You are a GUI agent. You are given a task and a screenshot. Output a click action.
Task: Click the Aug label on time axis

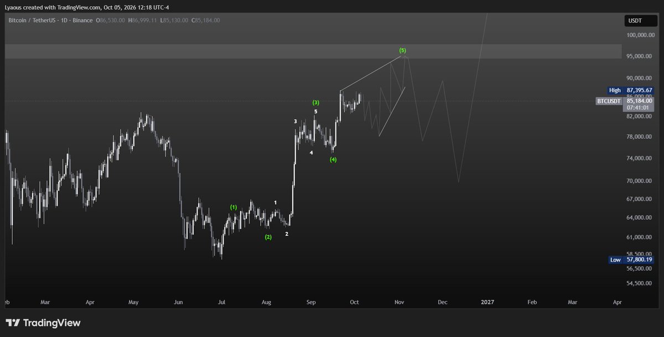[x=266, y=303]
